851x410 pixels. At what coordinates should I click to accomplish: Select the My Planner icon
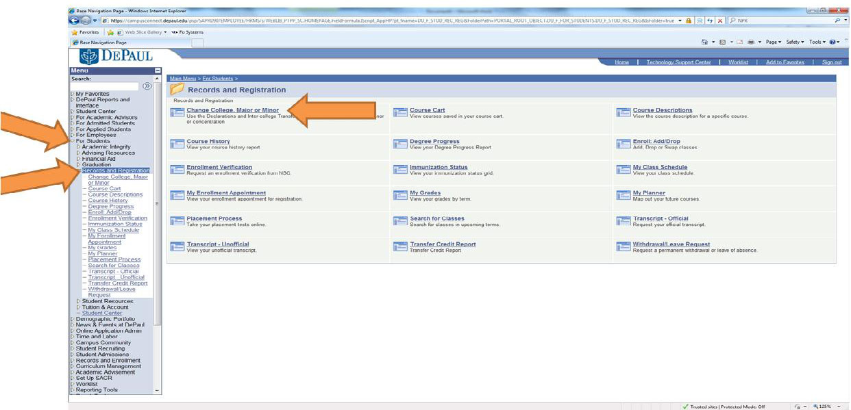click(624, 195)
